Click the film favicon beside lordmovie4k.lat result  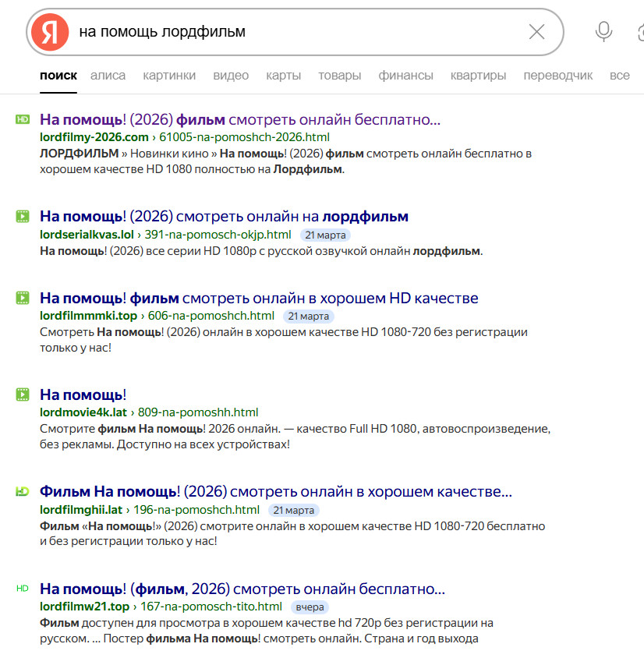(23, 394)
